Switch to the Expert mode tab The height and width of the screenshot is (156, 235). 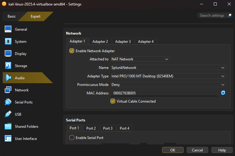(x=36, y=16)
